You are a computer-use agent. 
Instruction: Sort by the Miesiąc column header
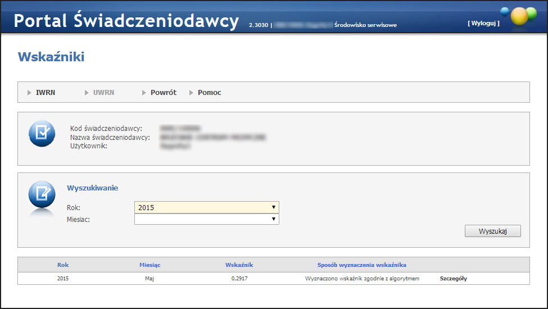point(150,265)
